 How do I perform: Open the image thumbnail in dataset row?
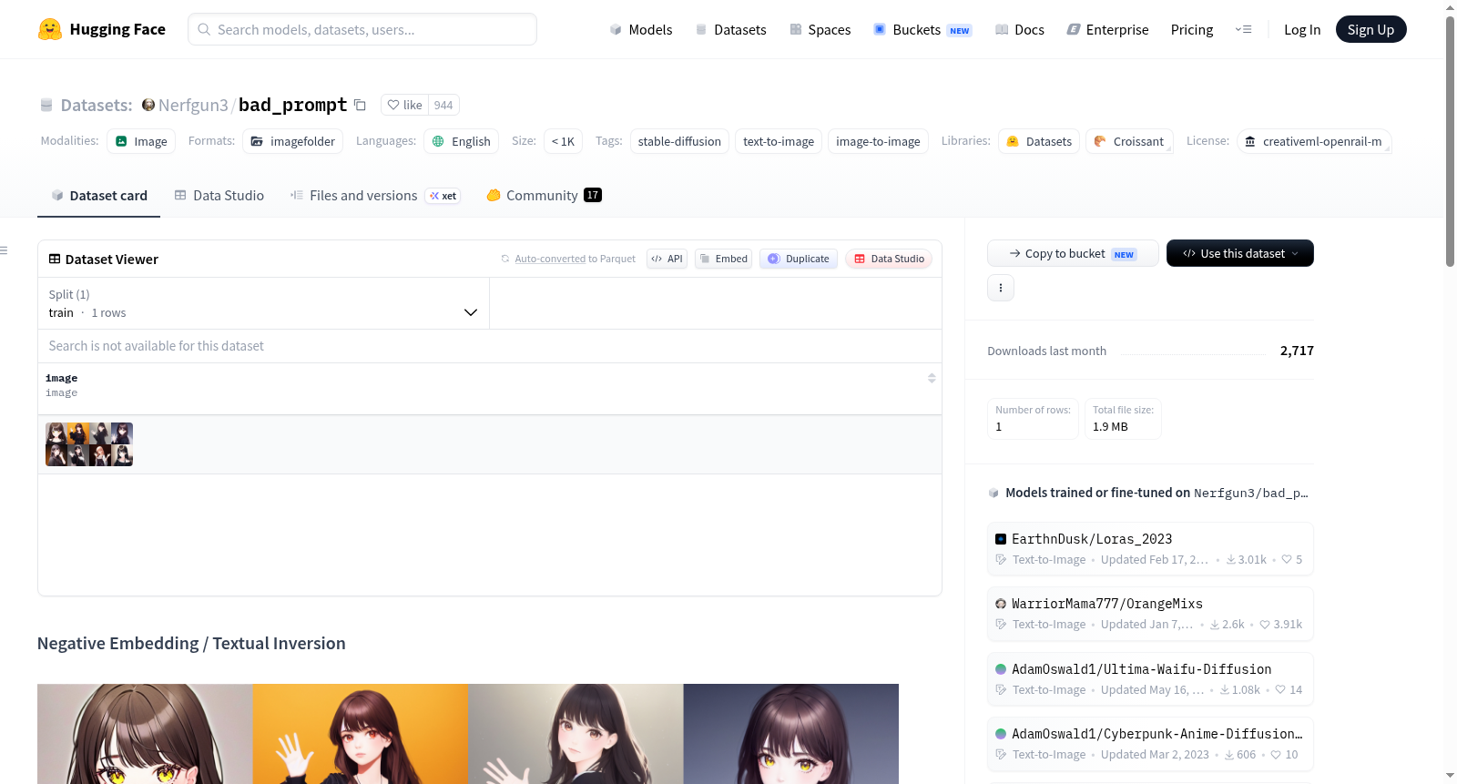coord(89,444)
